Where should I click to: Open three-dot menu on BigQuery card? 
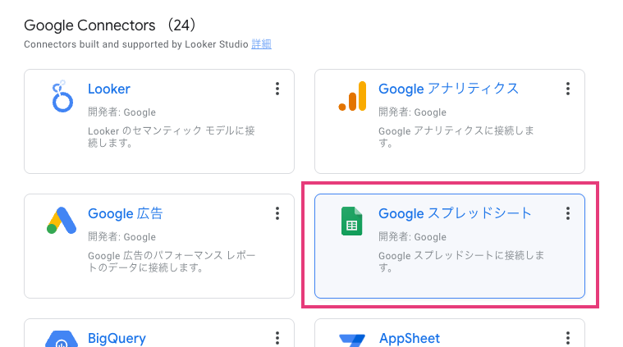(x=277, y=338)
